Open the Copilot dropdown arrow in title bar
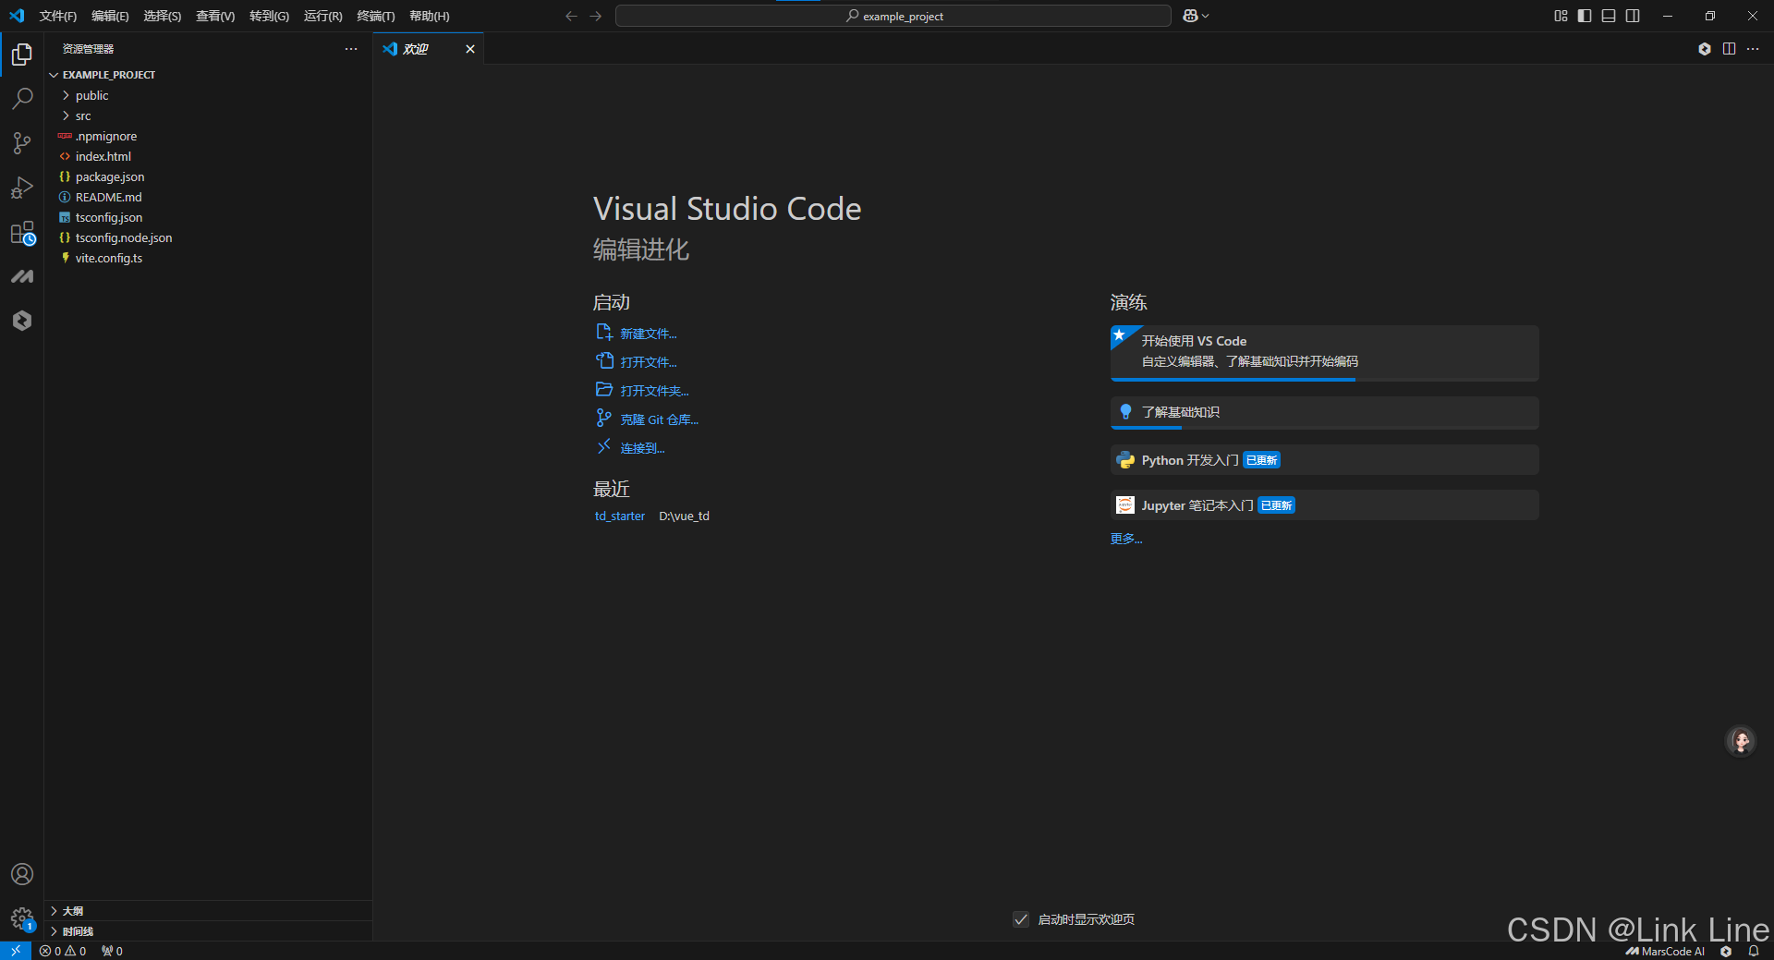This screenshot has width=1774, height=960. pos(1206,16)
